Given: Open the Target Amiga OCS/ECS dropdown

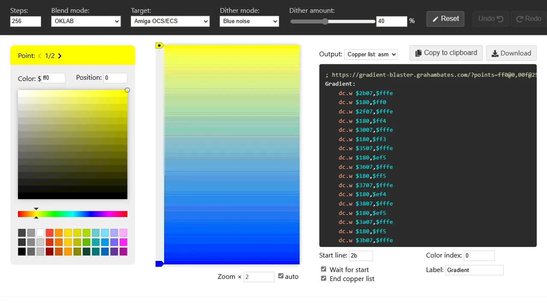Looking at the screenshot, I should 170,21.
